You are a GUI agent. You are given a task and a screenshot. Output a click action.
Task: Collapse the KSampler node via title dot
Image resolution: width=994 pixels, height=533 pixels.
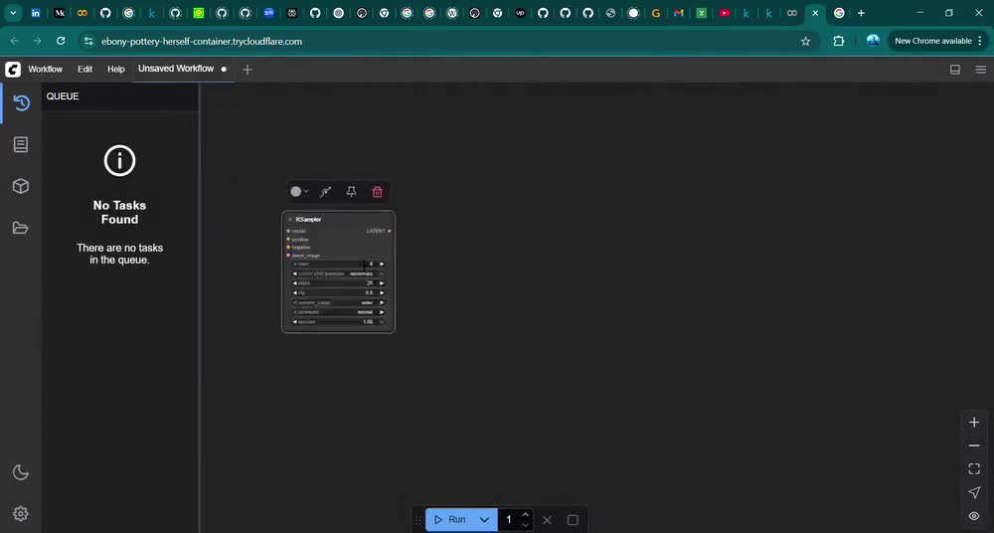pos(289,220)
